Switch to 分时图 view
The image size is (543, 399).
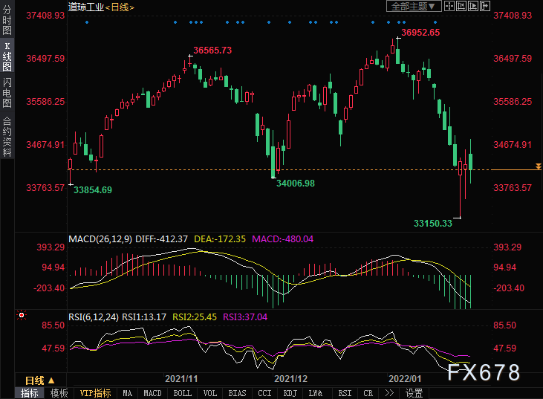[x=7, y=20]
